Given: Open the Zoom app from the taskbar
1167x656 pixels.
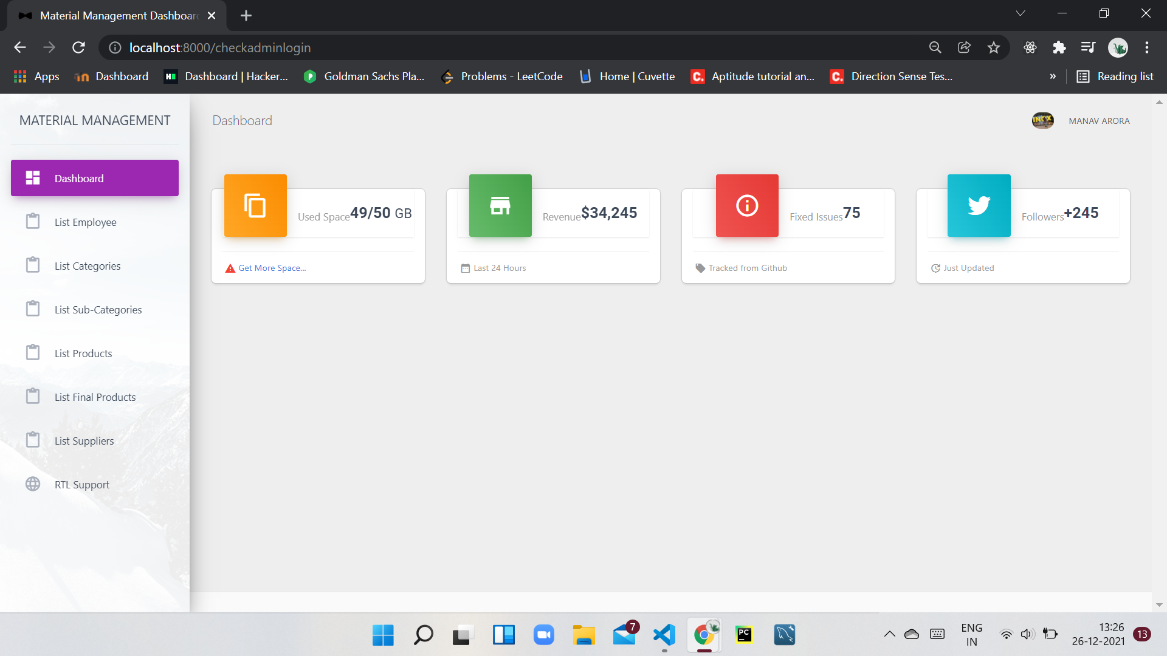Looking at the screenshot, I should (543, 634).
